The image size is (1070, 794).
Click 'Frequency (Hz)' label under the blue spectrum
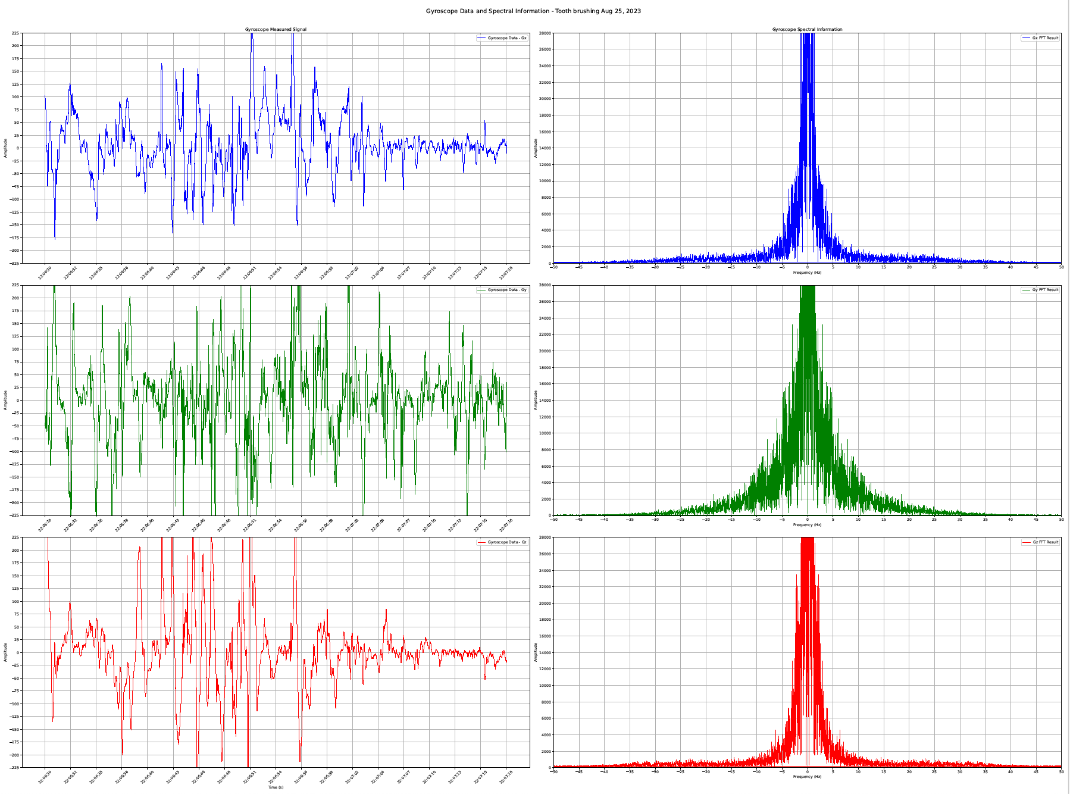pyautogui.click(x=807, y=273)
